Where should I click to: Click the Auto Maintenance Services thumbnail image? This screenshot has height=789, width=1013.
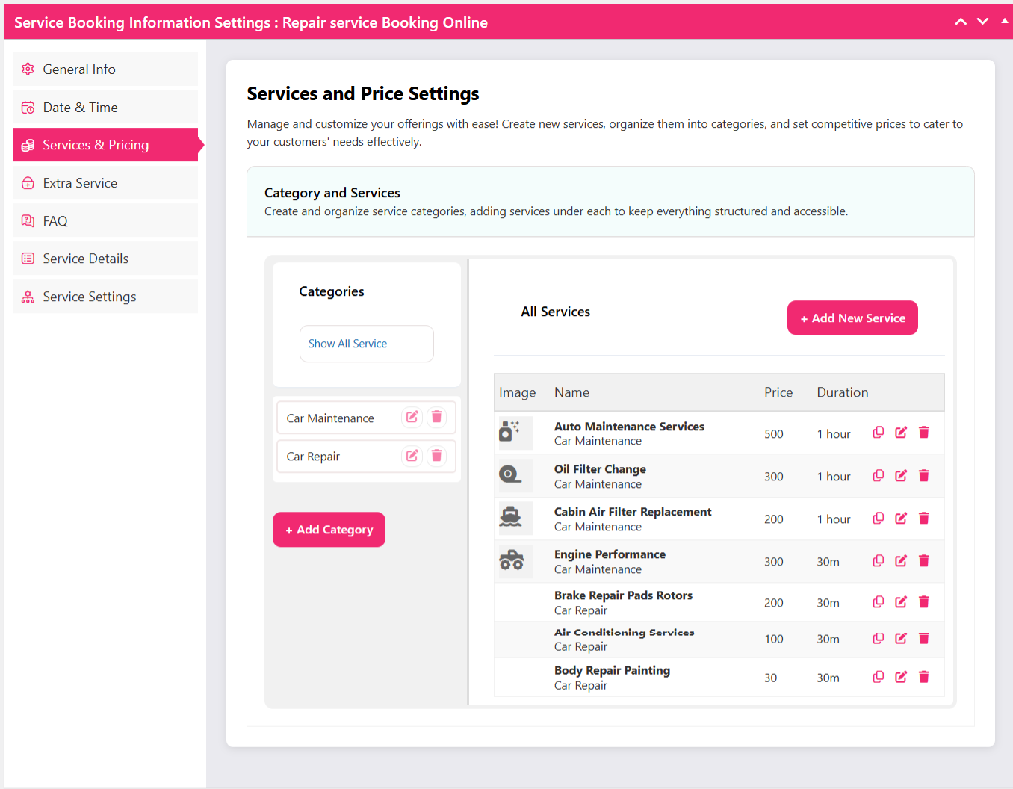(x=512, y=433)
